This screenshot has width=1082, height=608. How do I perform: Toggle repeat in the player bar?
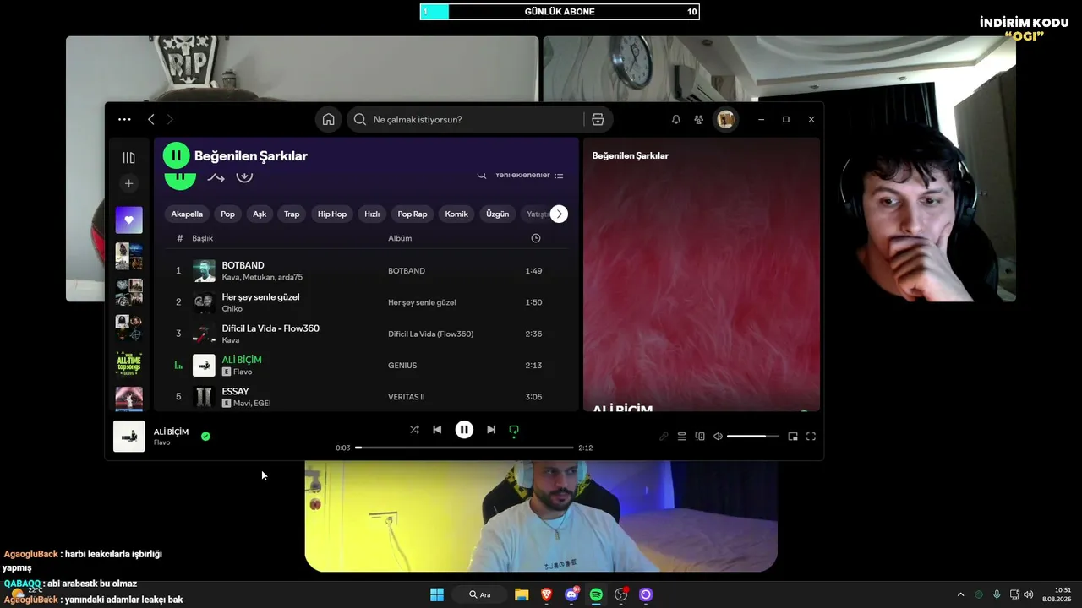click(x=514, y=430)
